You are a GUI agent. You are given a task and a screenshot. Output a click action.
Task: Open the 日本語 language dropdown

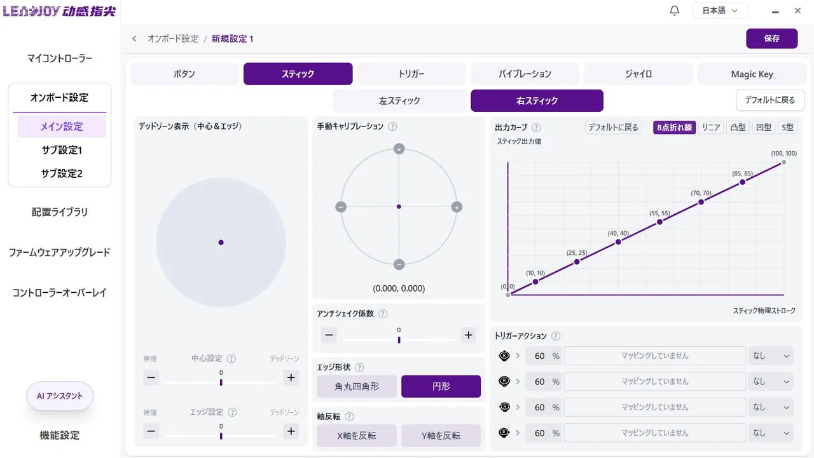tap(720, 11)
